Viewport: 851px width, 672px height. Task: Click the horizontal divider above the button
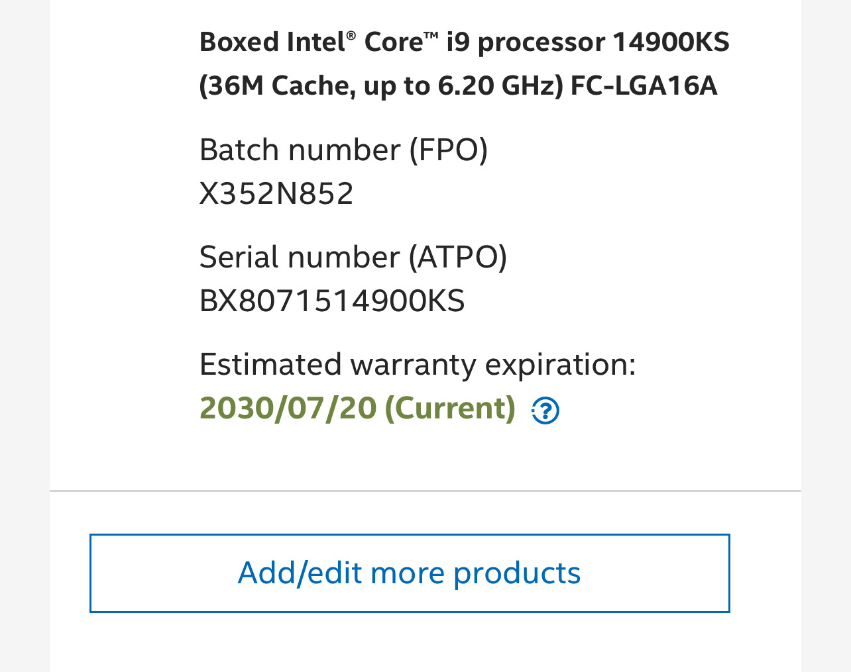[x=425, y=491]
